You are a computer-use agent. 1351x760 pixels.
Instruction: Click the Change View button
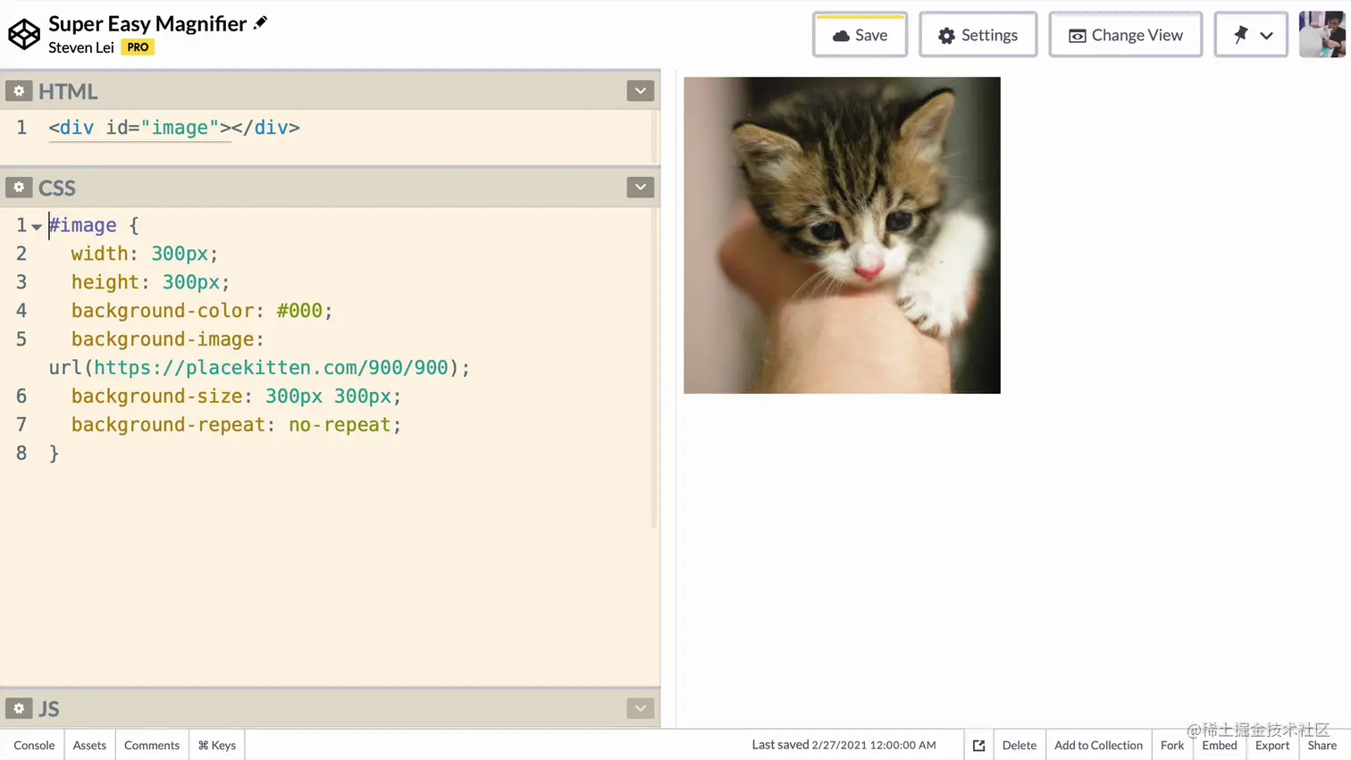coord(1125,35)
